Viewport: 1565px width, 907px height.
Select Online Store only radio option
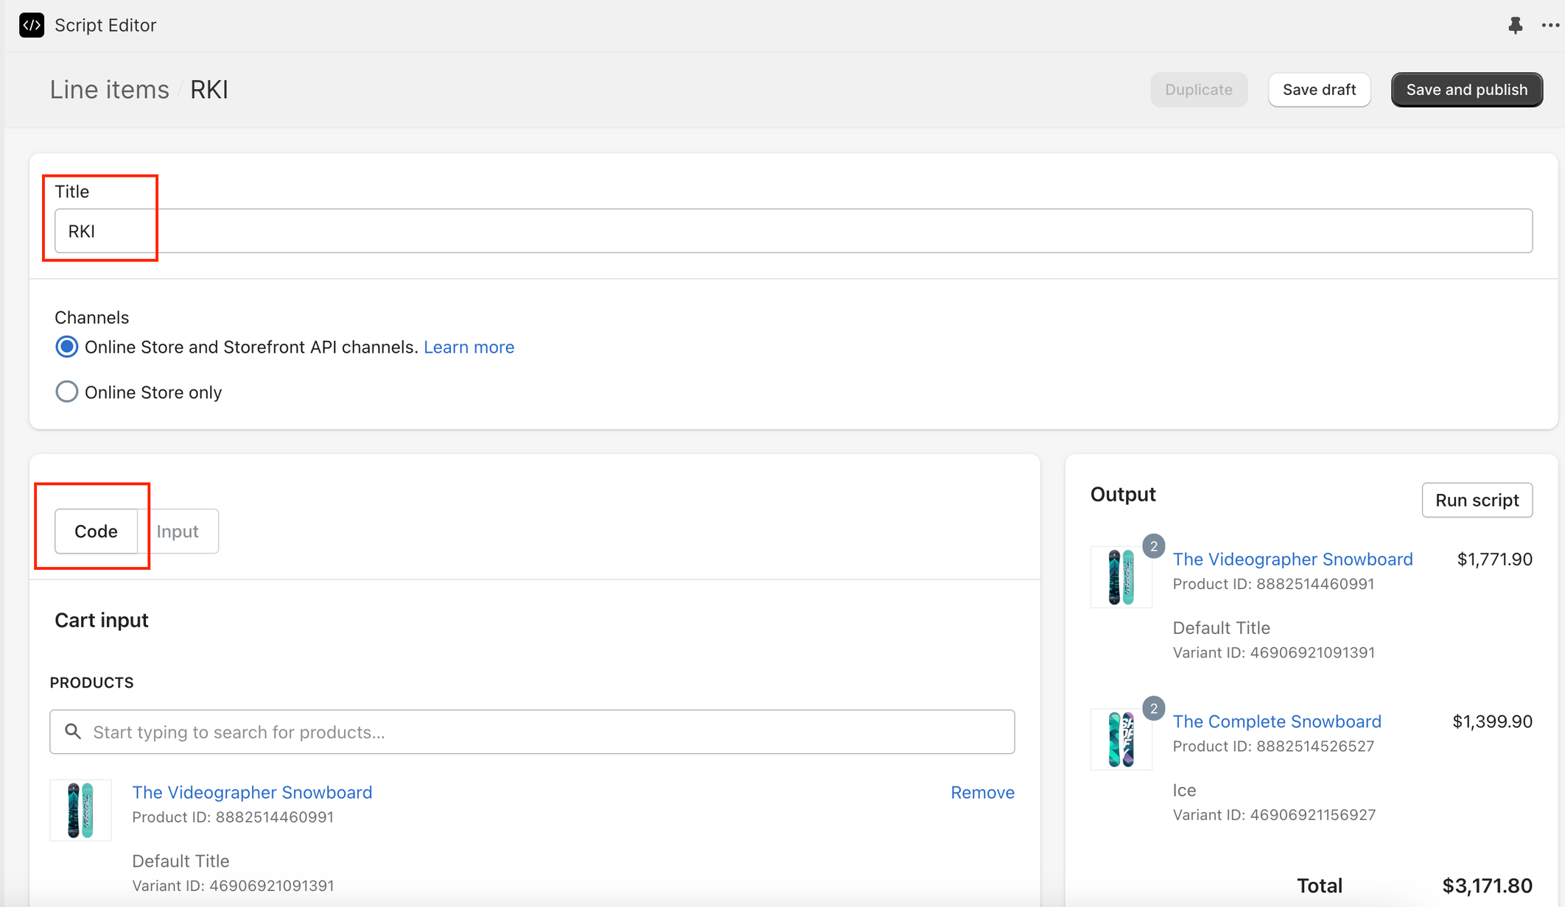(x=67, y=392)
